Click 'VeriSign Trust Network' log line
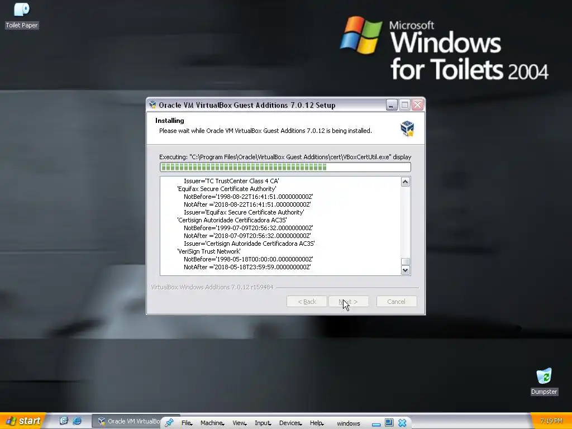 coord(209,252)
